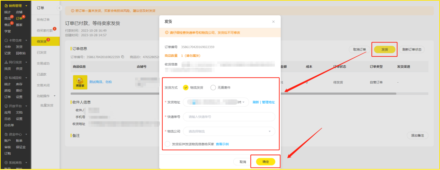
Task: Click the 销售管理 section icon in sidebar
Action: click(x=6, y=6)
